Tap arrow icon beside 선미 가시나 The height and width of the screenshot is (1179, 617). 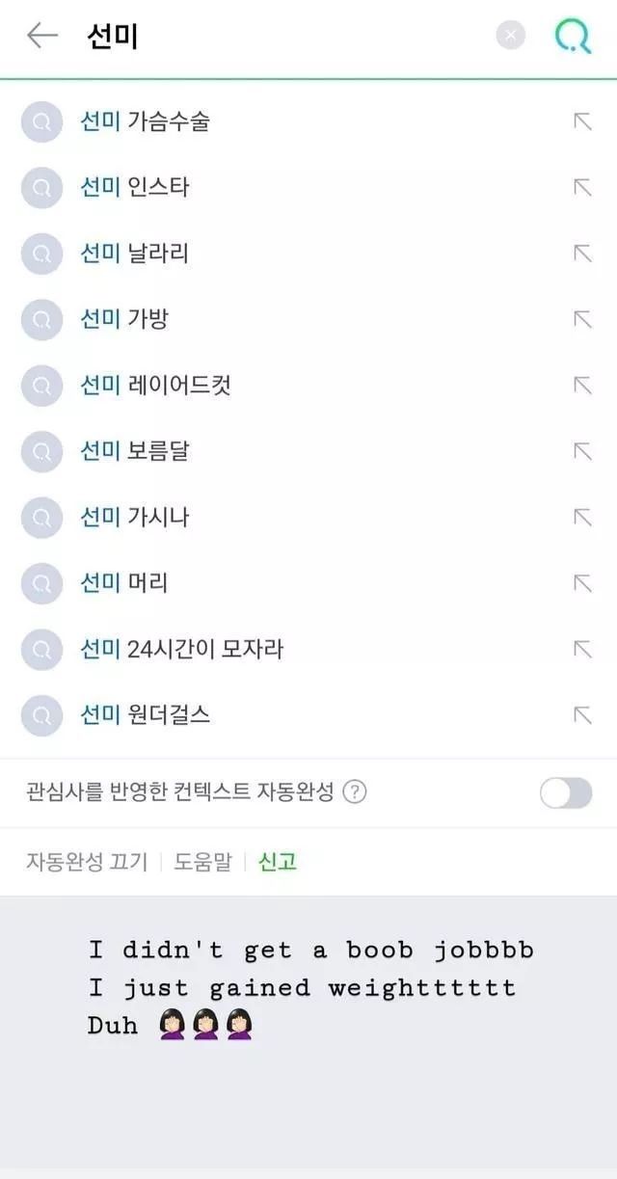coord(582,517)
